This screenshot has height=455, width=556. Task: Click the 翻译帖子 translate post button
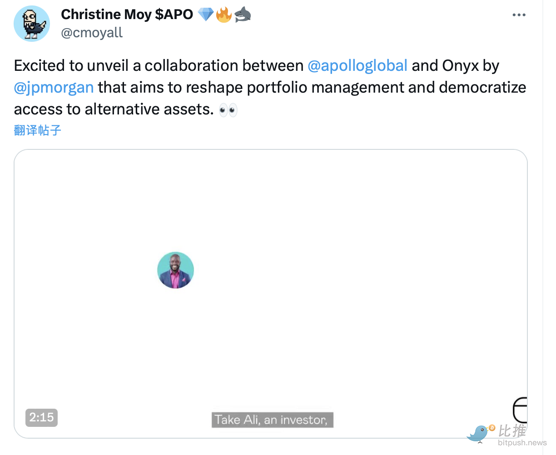pos(38,131)
